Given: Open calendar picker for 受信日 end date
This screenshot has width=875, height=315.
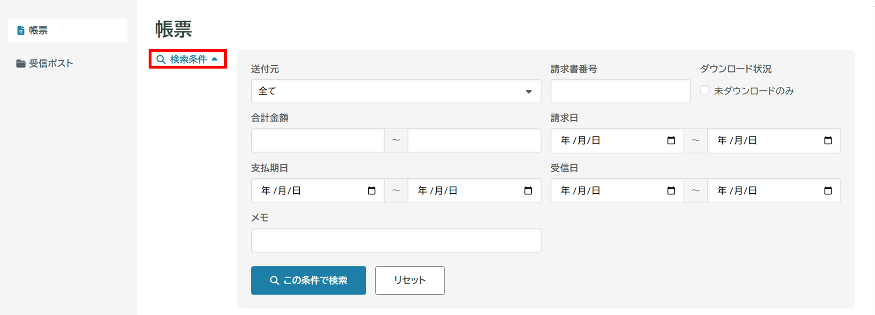Looking at the screenshot, I should pos(828,191).
